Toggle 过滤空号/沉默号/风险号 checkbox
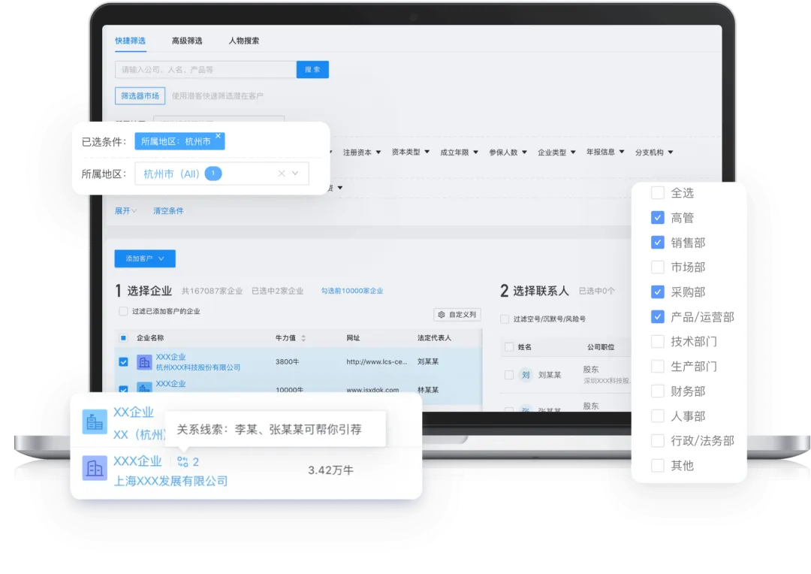 [505, 319]
